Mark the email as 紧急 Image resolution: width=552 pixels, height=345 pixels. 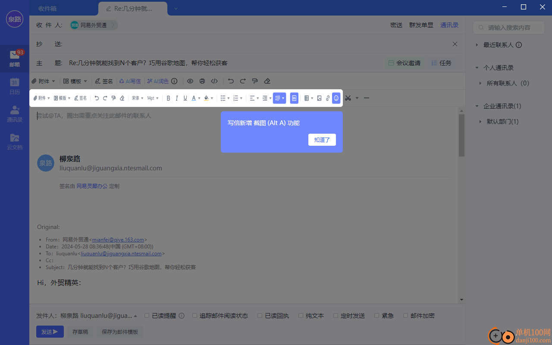[x=376, y=316]
